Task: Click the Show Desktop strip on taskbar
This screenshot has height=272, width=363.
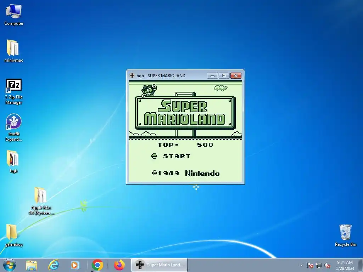Action: point(361,265)
